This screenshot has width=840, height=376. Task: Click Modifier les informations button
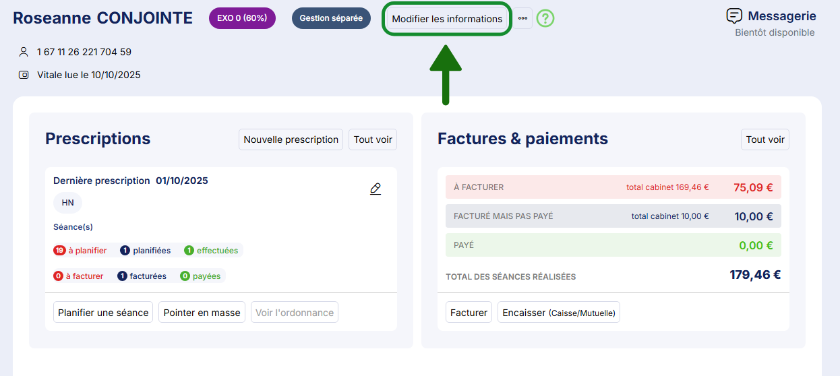point(446,19)
